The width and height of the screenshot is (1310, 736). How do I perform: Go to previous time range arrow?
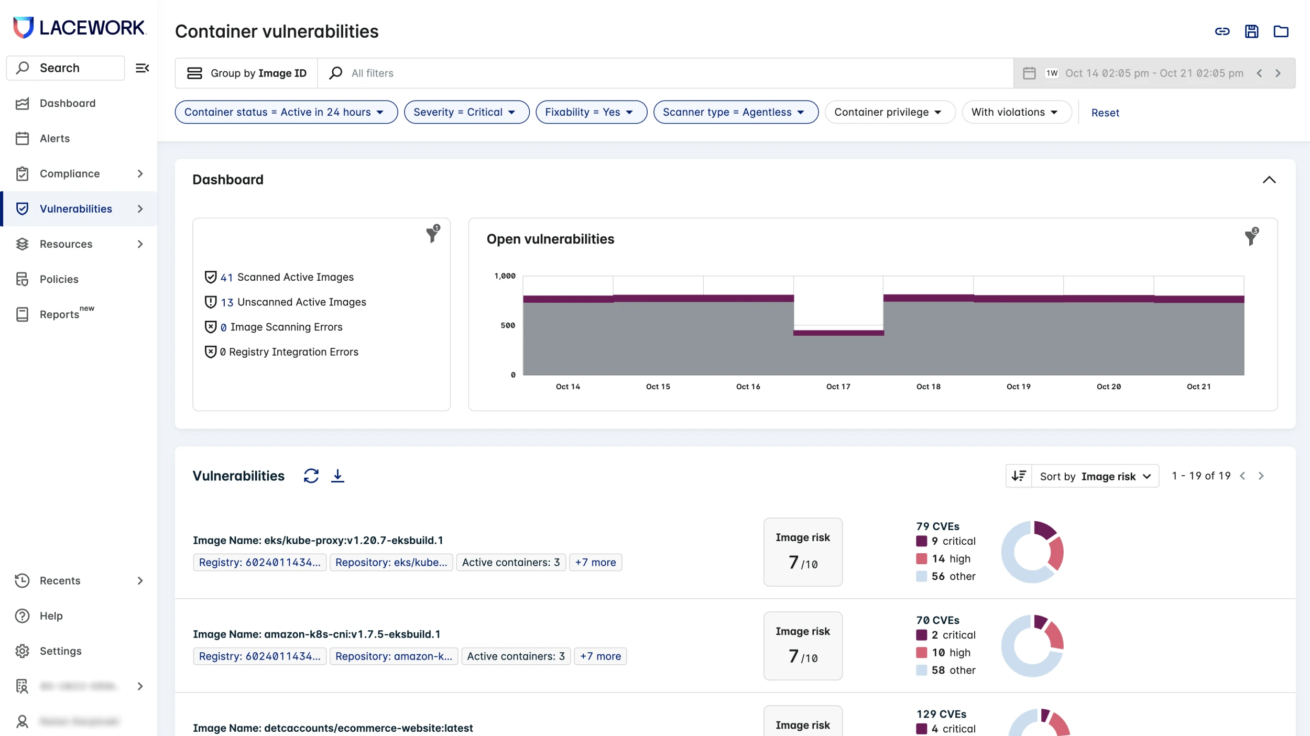1259,73
